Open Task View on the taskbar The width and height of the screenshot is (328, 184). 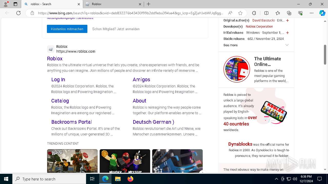[92, 179]
